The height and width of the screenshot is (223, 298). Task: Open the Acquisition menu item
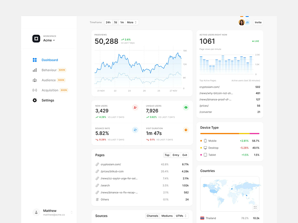click(50, 90)
